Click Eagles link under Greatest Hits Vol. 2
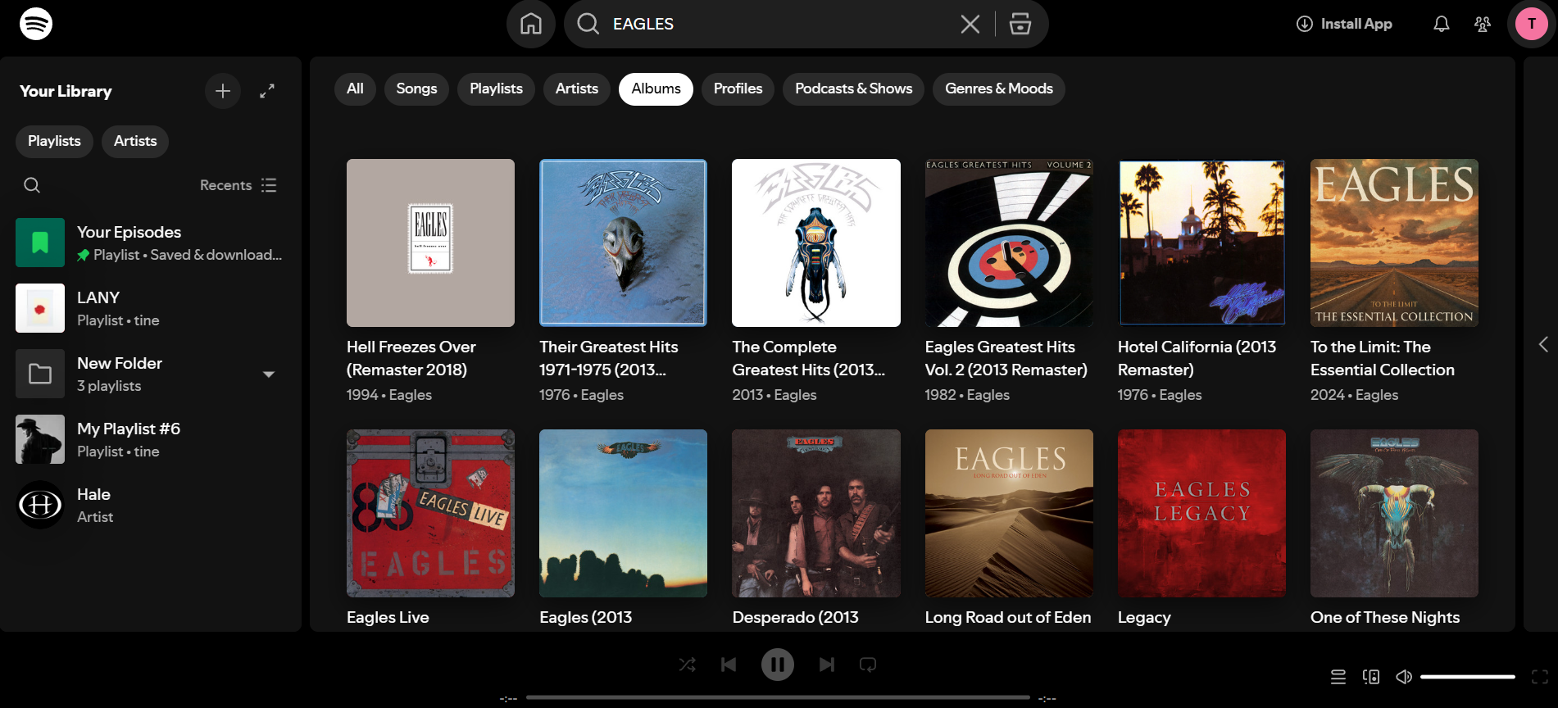1558x708 pixels. (988, 395)
